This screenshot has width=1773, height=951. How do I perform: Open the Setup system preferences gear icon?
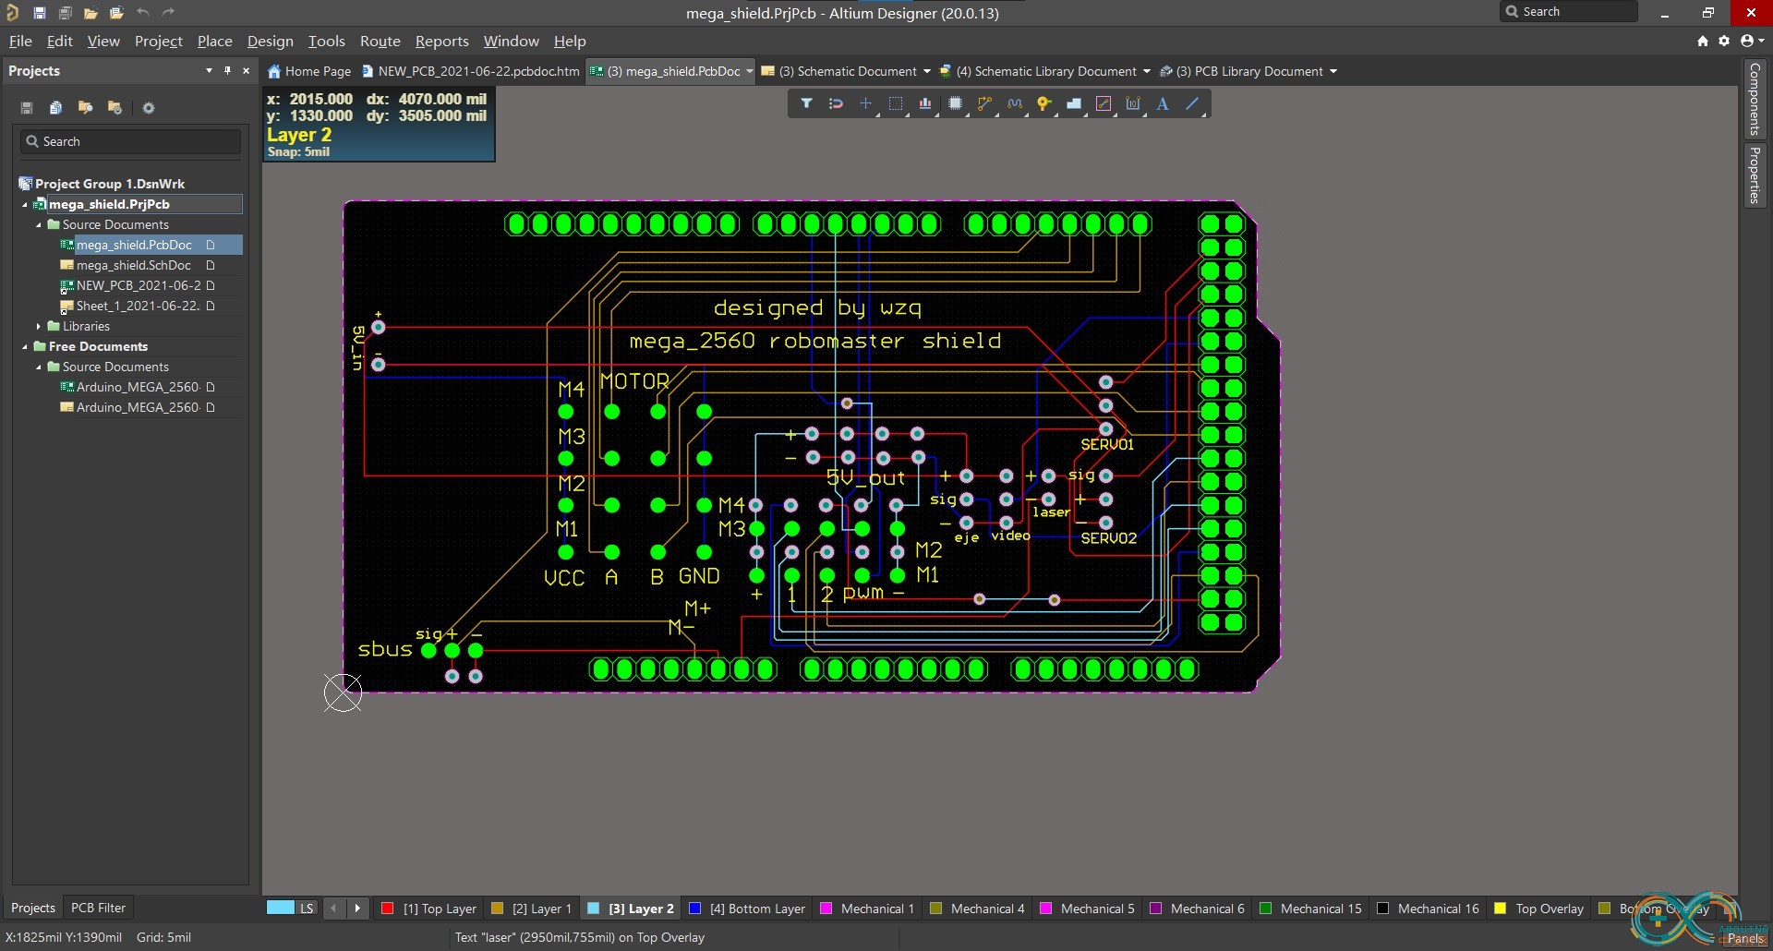(x=1724, y=41)
